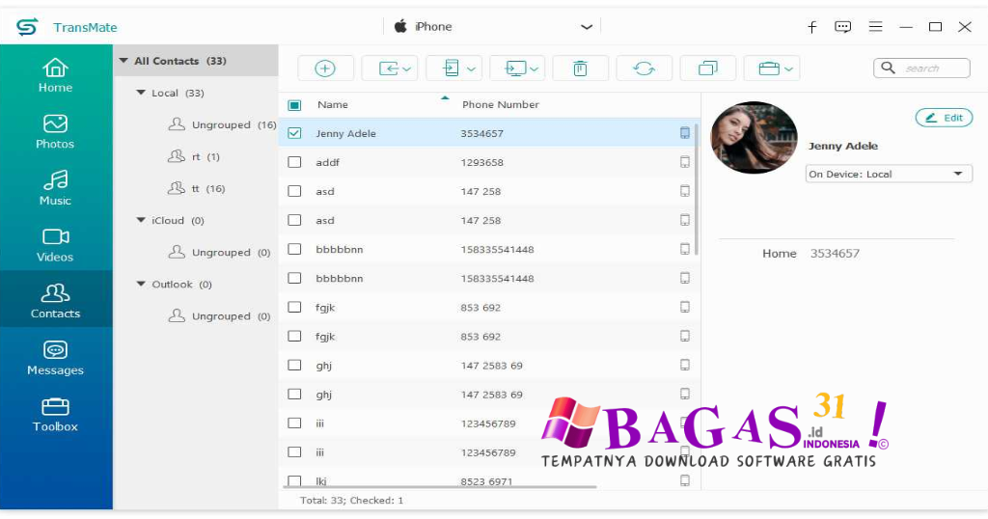Select the rt (1) group
This screenshot has height=519, width=988.
tap(194, 156)
